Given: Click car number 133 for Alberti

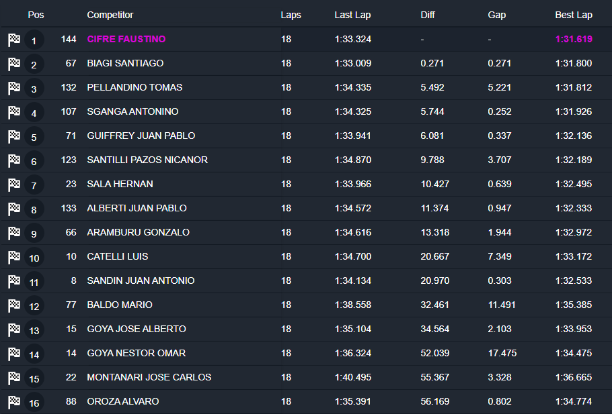Looking at the screenshot, I should pyautogui.click(x=69, y=208).
